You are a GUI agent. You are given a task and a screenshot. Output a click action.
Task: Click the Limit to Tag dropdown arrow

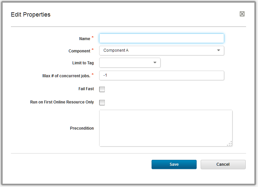pos(155,63)
